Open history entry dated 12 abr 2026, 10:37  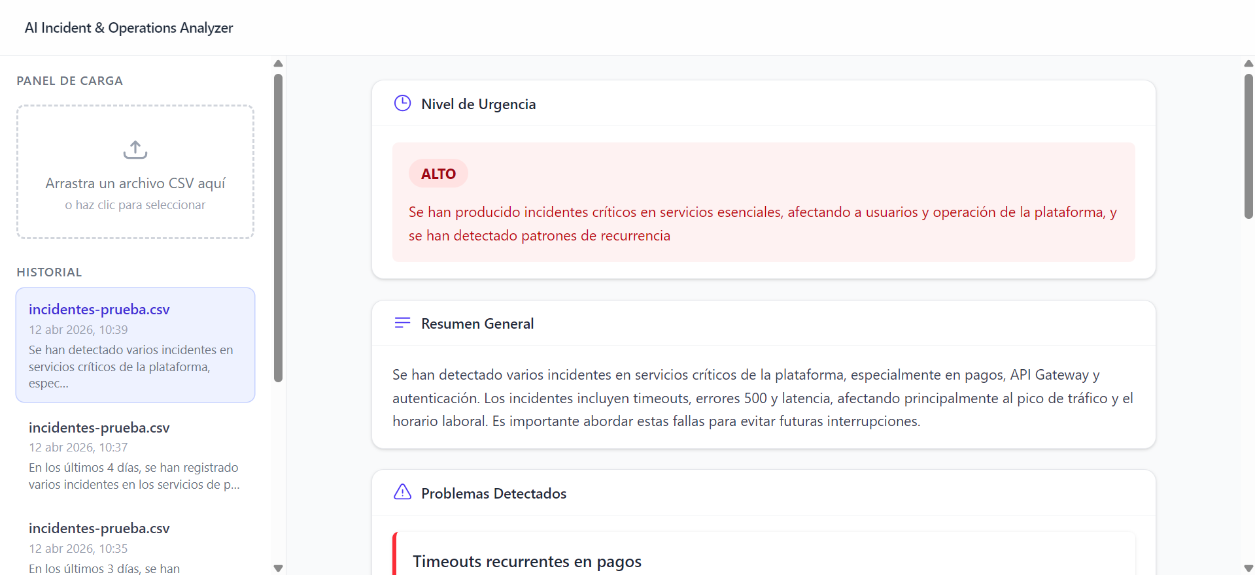[135, 455]
